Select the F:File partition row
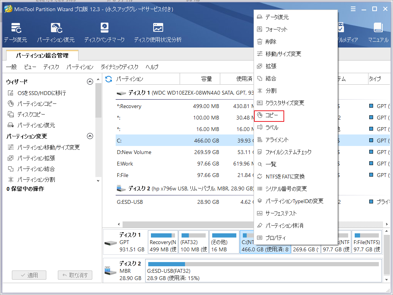Screen dimensions: 393x295 pyautogui.click(x=185, y=175)
